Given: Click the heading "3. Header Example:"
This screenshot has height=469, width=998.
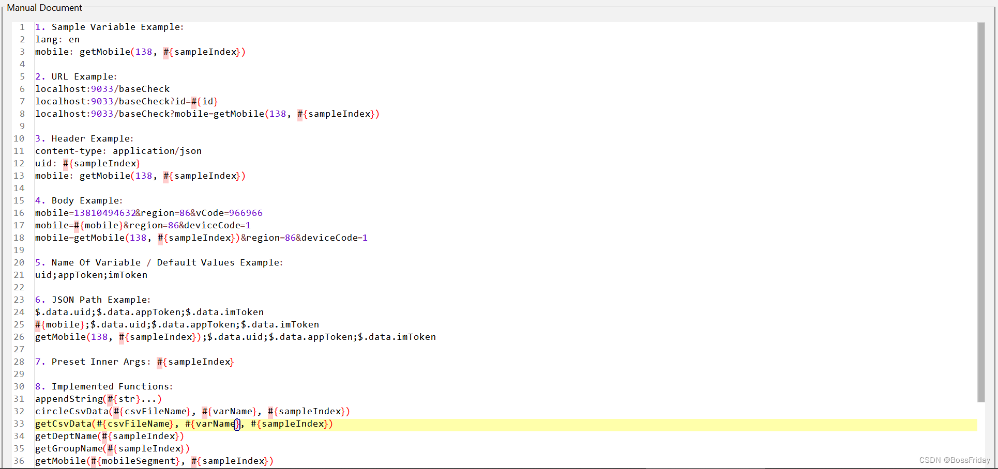Looking at the screenshot, I should pos(84,138).
